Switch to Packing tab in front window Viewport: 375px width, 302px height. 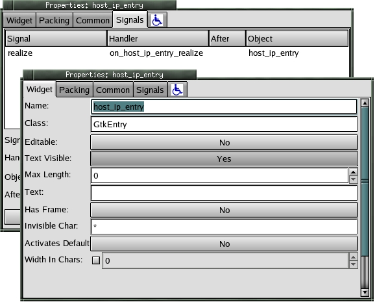74,90
